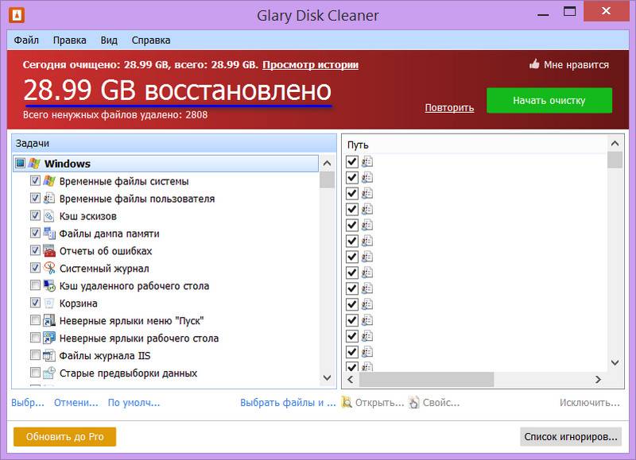Click the thumbs-up icon beside Мне нравится

534,65
